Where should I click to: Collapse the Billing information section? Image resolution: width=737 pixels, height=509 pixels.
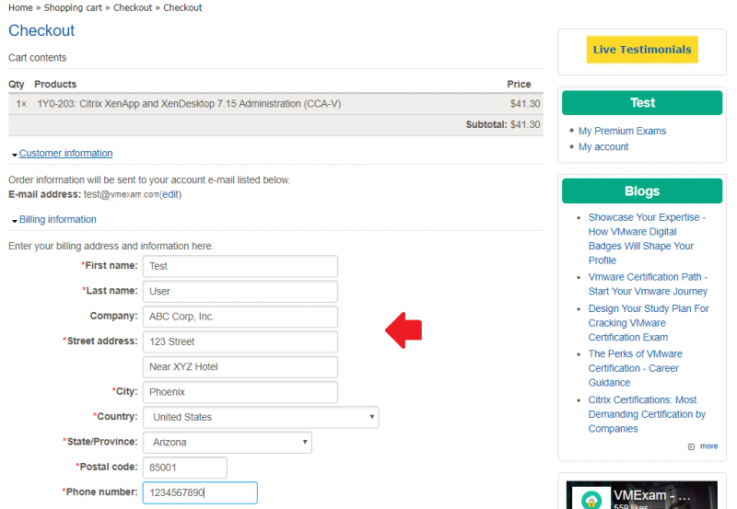tap(57, 220)
